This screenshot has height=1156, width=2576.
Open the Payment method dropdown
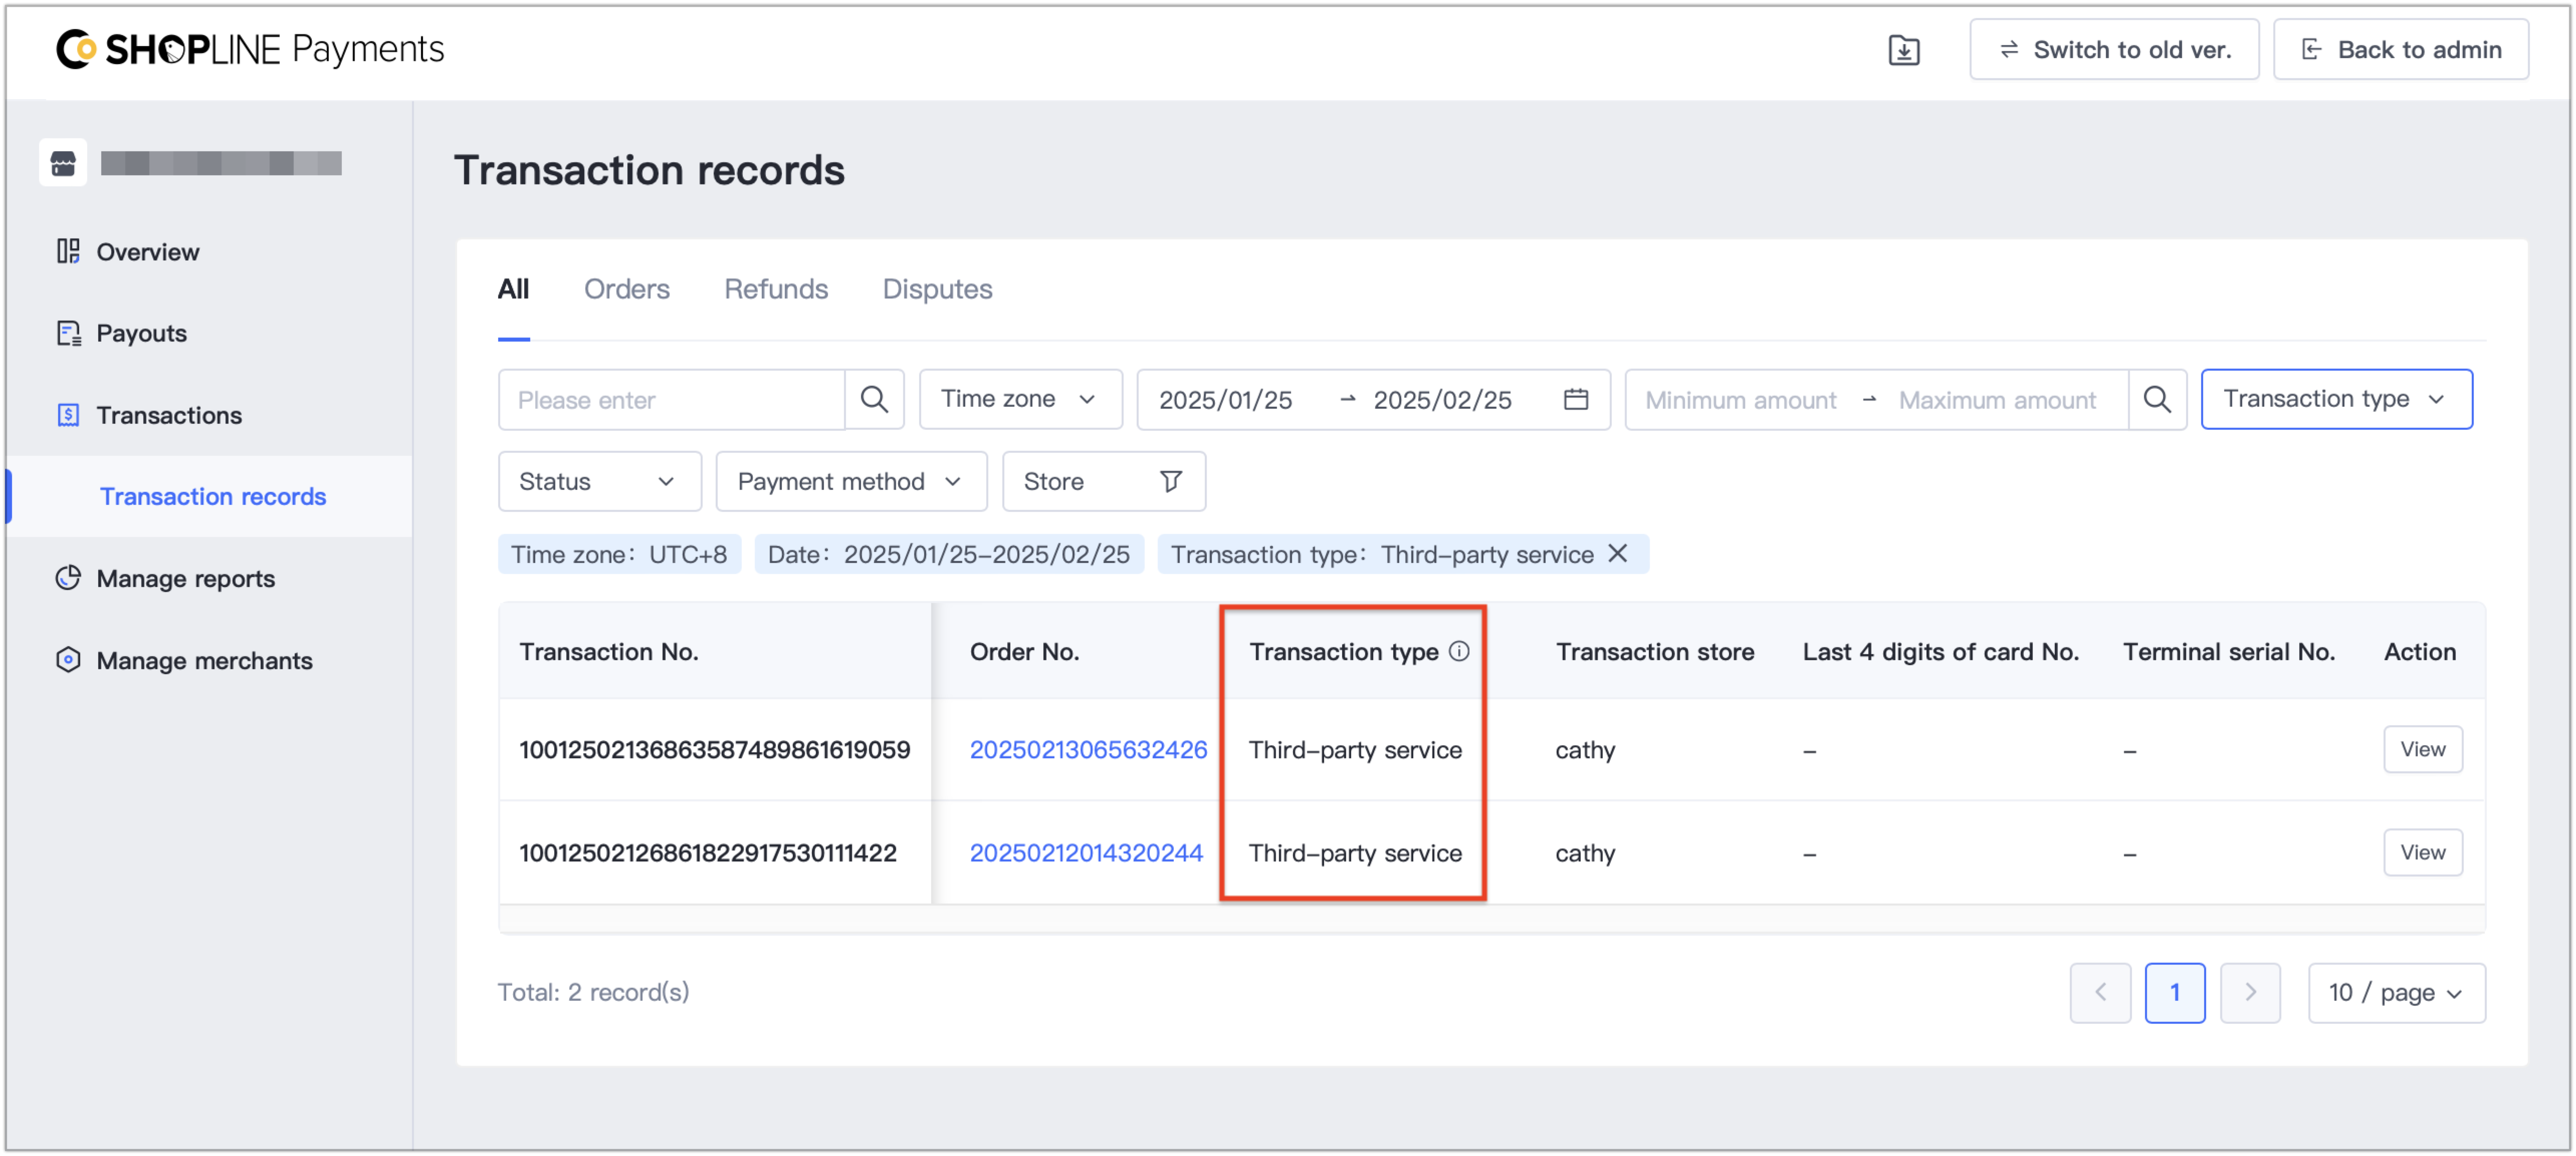[851, 482]
